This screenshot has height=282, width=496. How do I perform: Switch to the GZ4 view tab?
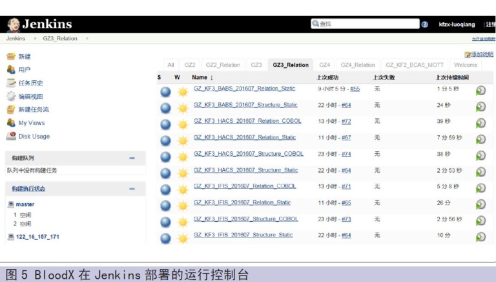(325, 65)
